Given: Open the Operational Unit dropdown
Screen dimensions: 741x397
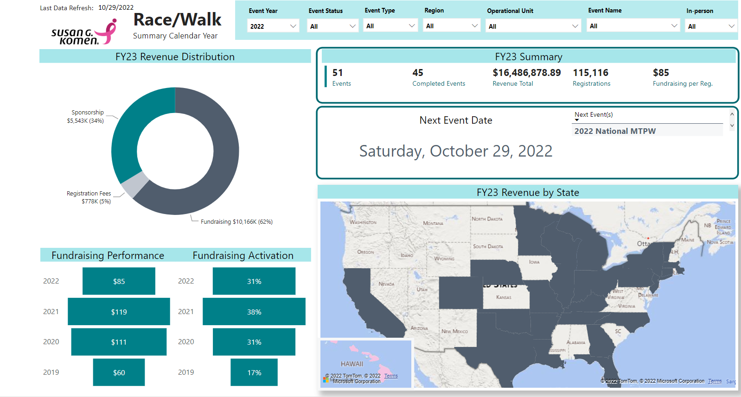Looking at the screenshot, I should click(x=533, y=26).
